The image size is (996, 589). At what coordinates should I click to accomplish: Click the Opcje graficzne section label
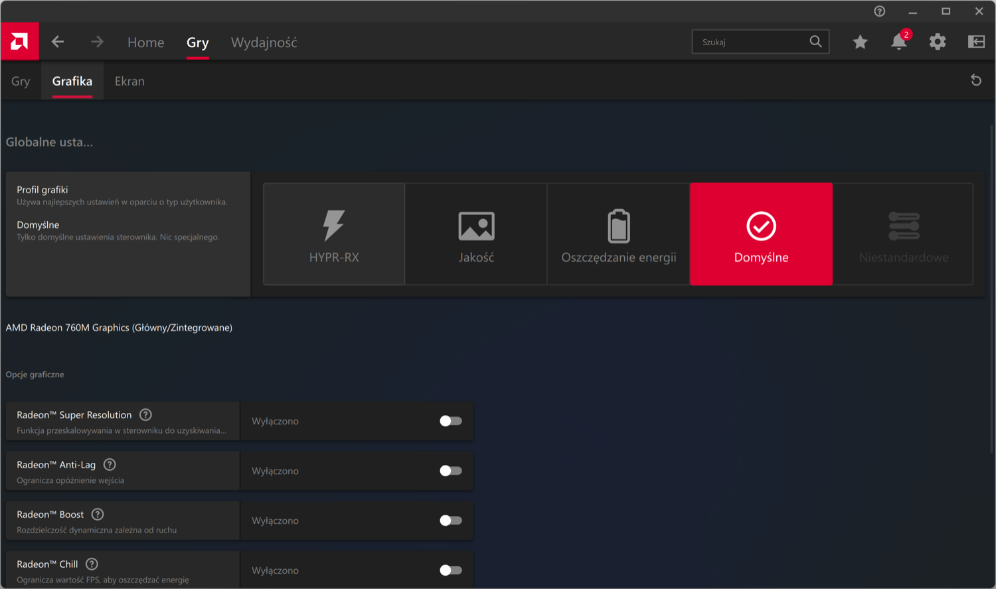click(x=35, y=375)
